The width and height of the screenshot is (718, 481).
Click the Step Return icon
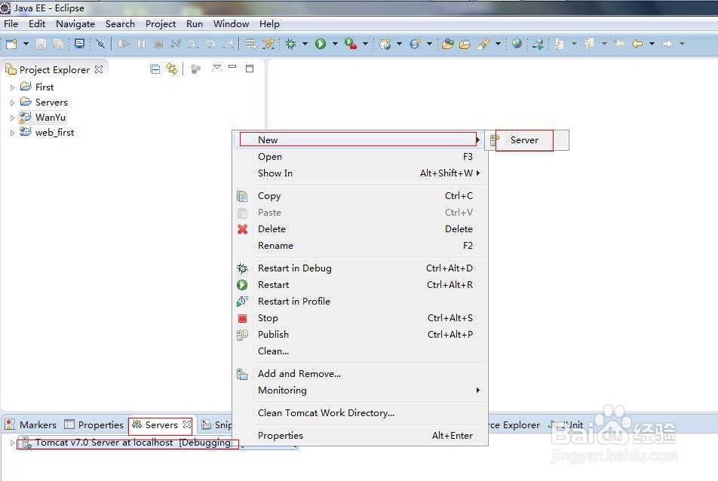(x=228, y=44)
